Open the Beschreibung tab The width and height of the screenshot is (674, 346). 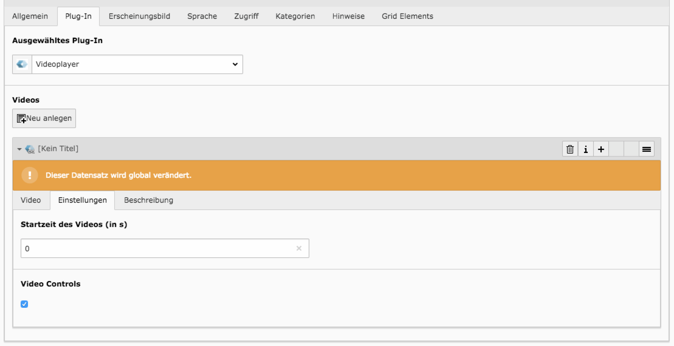click(149, 200)
